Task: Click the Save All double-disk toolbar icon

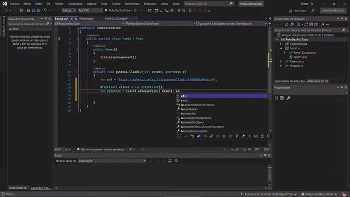Action: (38, 10)
